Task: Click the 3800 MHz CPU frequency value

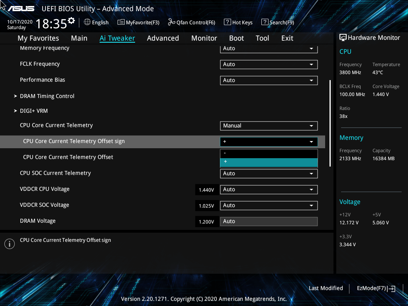Action: [350, 73]
